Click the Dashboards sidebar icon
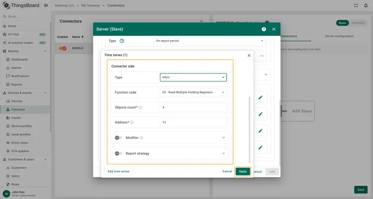This screenshot has height=199, width=373. (8, 60)
